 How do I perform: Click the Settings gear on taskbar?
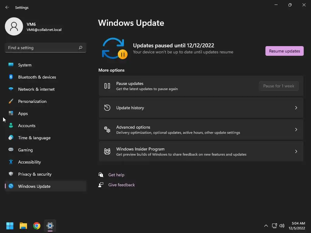point(50,226)
